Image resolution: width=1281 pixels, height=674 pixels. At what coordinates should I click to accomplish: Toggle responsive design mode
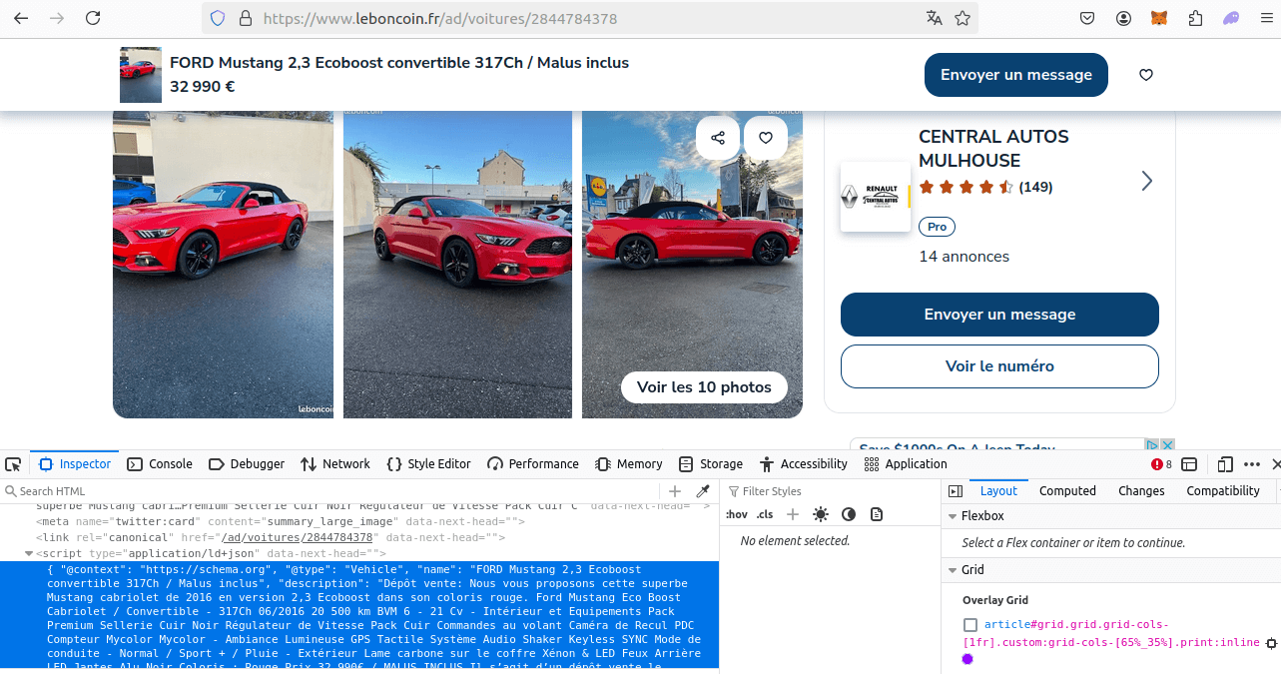1225,464
